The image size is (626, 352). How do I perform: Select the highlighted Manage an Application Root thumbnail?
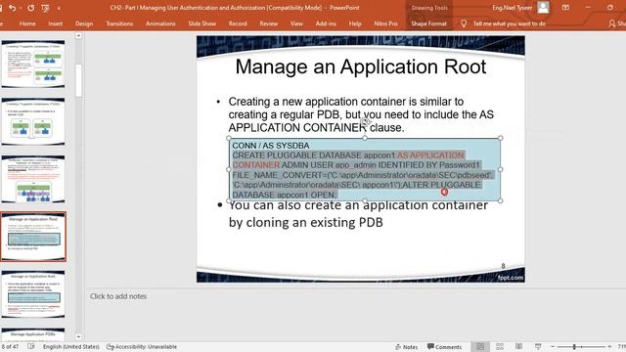click(x=33, y=237)
